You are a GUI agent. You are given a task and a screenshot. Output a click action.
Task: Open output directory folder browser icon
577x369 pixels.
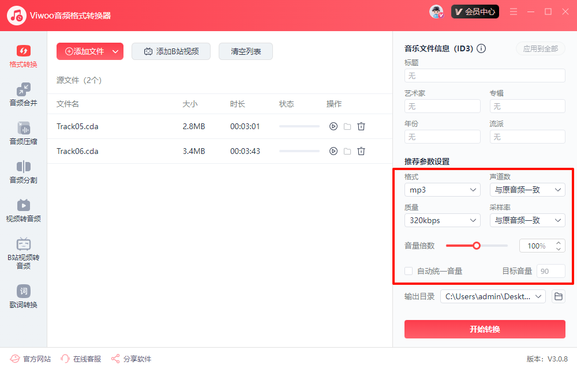point(557,296)
